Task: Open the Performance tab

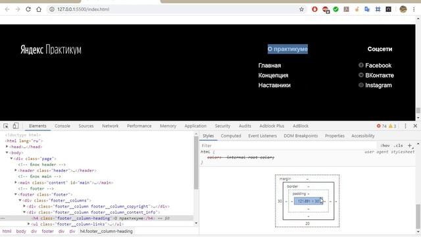Action: [x=139, y=126]
